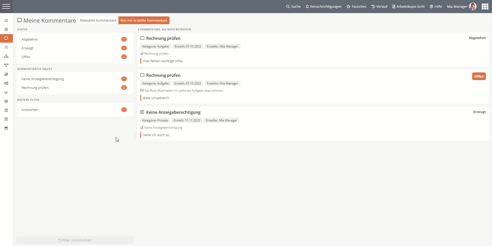Open the gears settings sidebar icon
The width and height of the screenshot is (492, 246).
(6, 83)
